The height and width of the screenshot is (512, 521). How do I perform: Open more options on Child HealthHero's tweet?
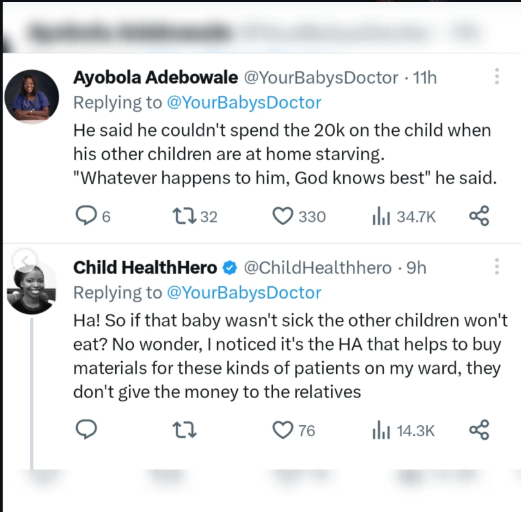coord(497,266)
